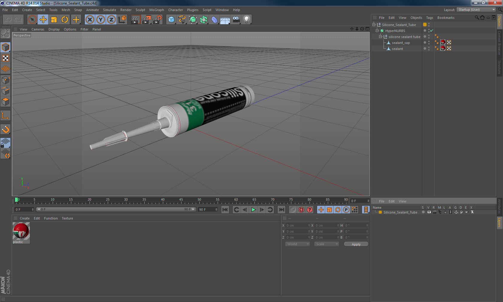Switch the coordinate system icon
503x302 pixels.
122,20
